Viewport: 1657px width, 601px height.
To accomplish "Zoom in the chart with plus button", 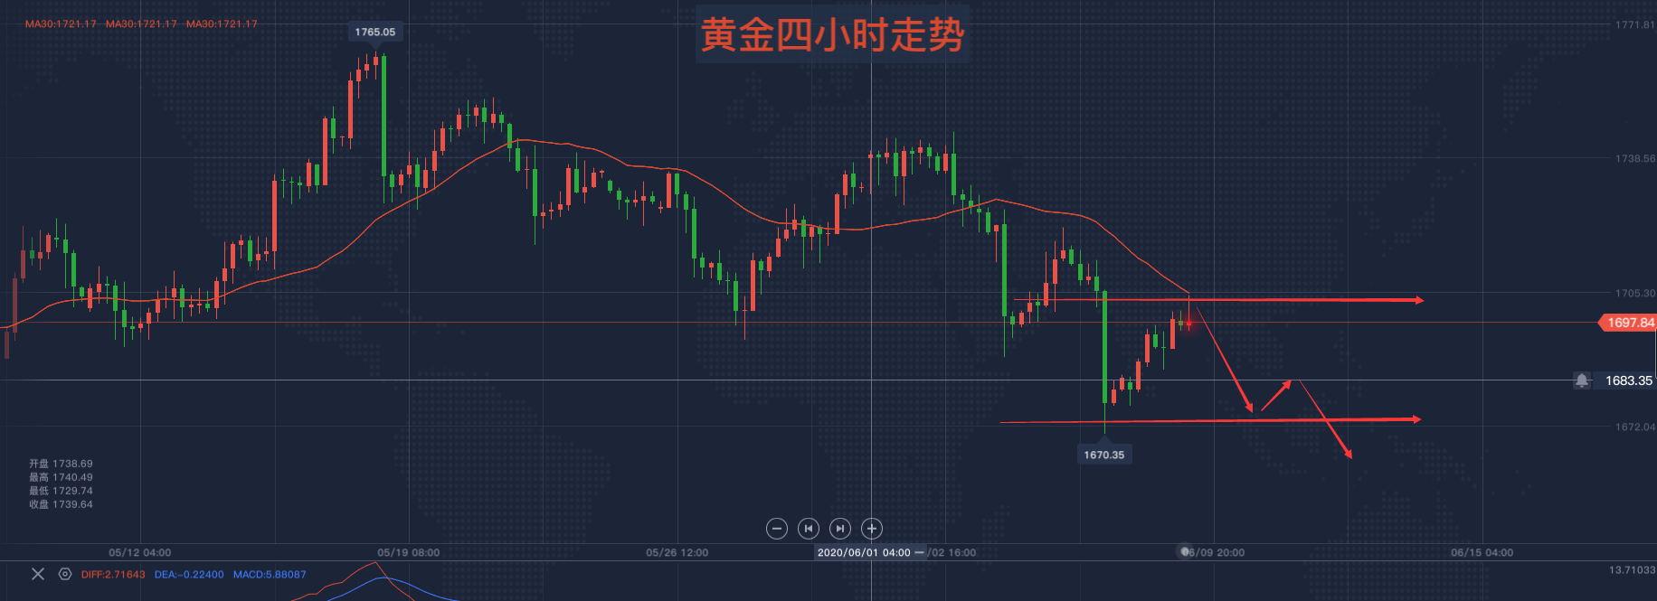I will [872, 529].
